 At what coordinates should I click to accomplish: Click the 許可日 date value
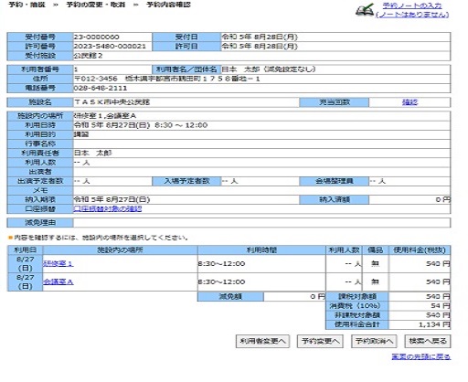260,47
